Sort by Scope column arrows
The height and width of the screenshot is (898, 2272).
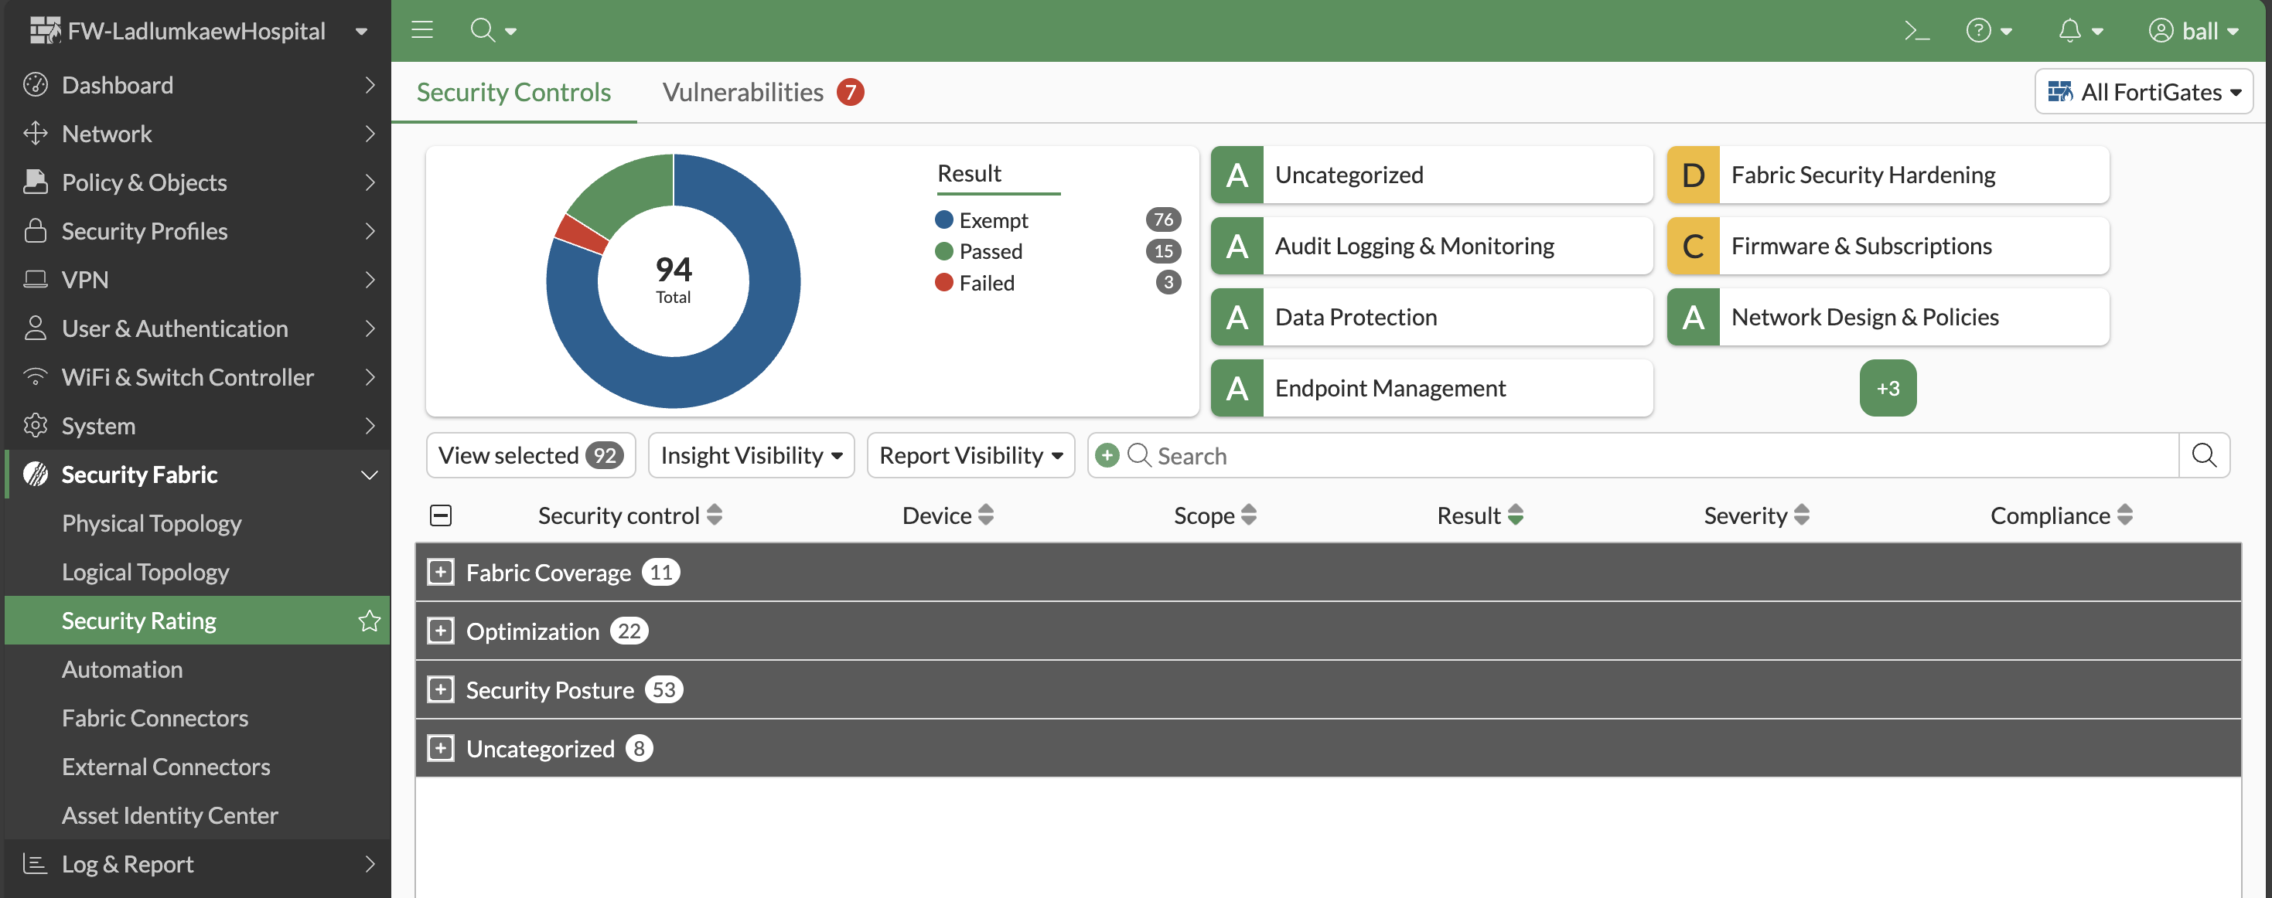click(1249, 515)
